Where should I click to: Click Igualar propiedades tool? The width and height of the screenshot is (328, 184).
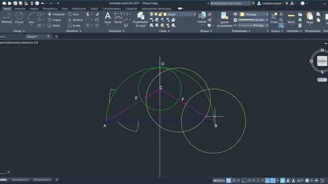click(224, 19)
